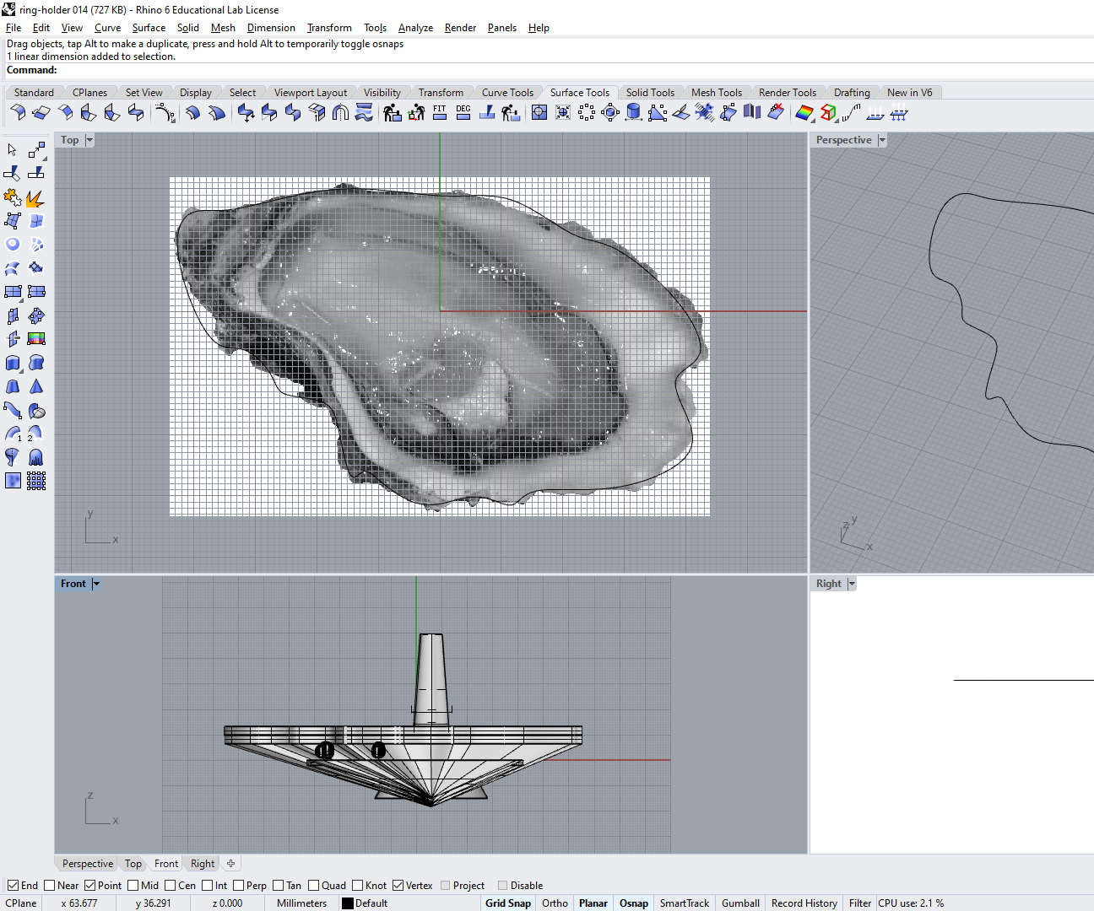The width and height of the screenshot is (1094, 911).
Task: Click the FIT icon in Surface Tools toolbar
Action: click(440, 113)
